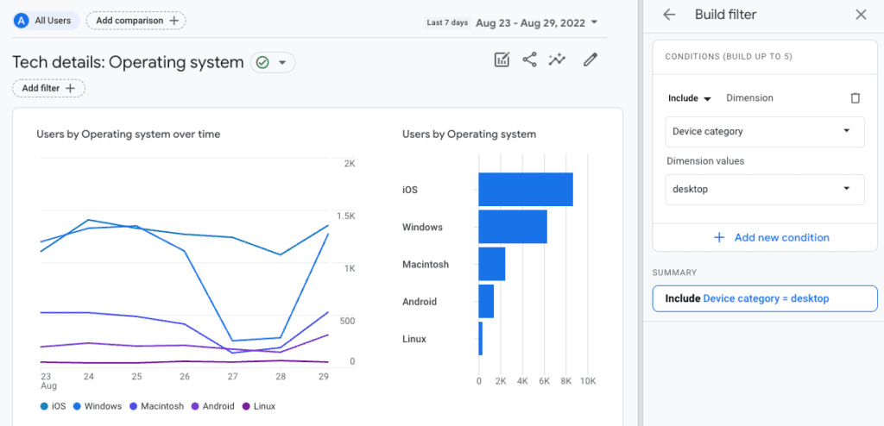Click Add new condition link
The width and height of the screenshot is (884, 426).
[771, 238]
